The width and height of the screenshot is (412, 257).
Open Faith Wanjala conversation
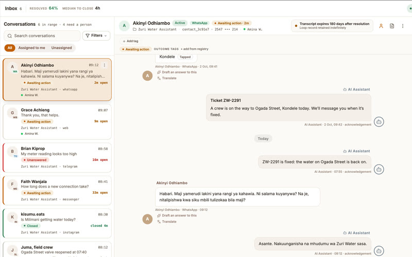[57, 190]
